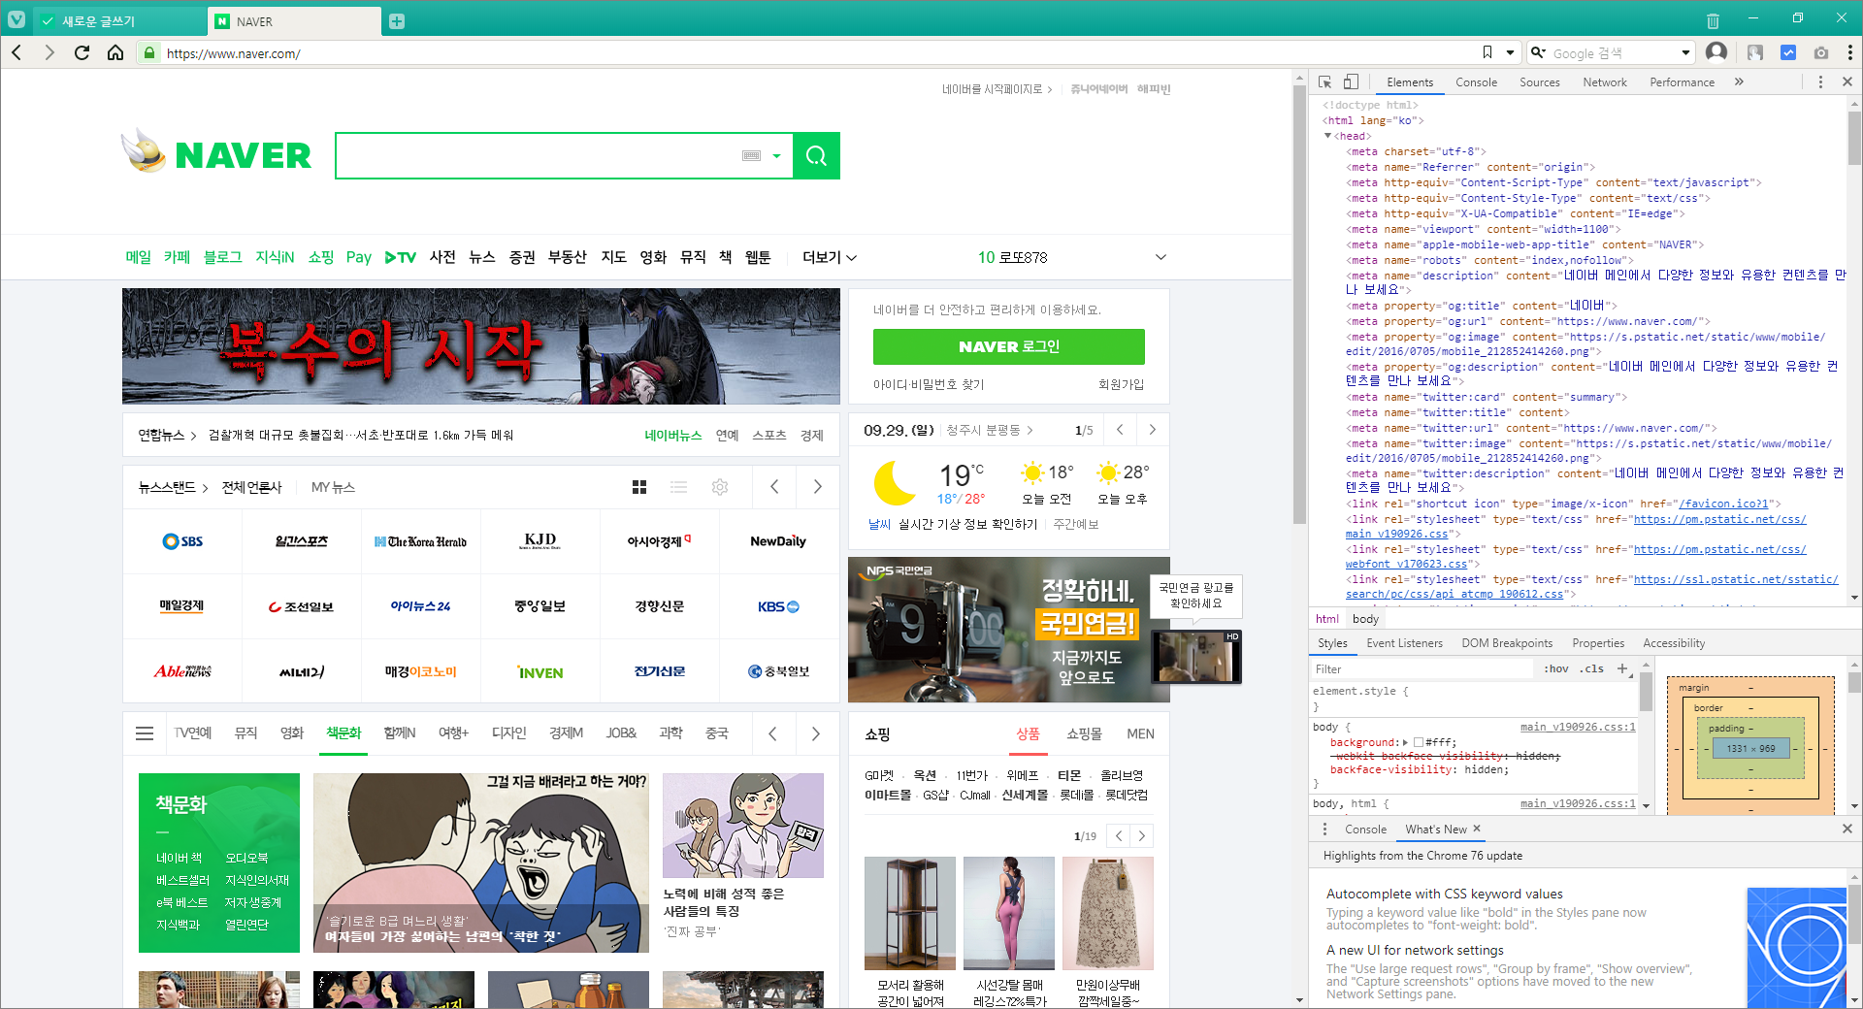Click the green padlock site-info icon
This screenshot has width=1863, height=1009.
tap(148, 53)
